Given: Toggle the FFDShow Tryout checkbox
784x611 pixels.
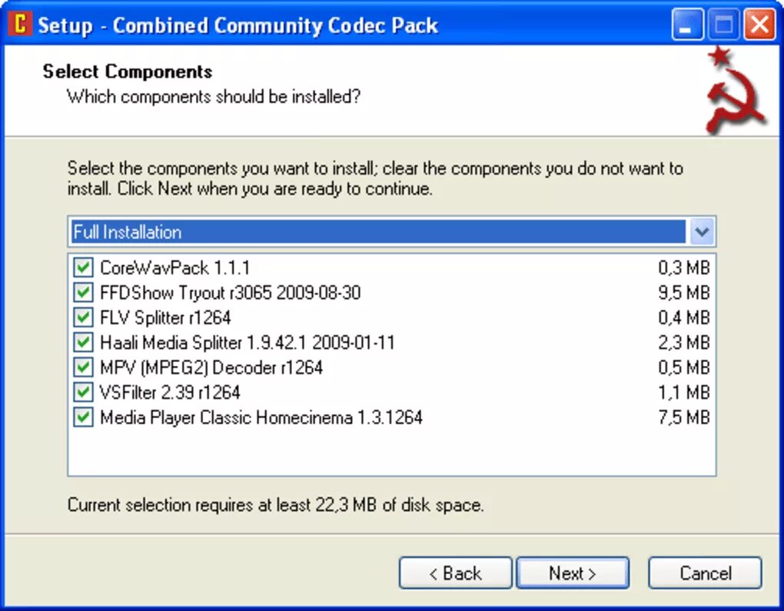Looking at the screenshot, I should click(82, 293).
